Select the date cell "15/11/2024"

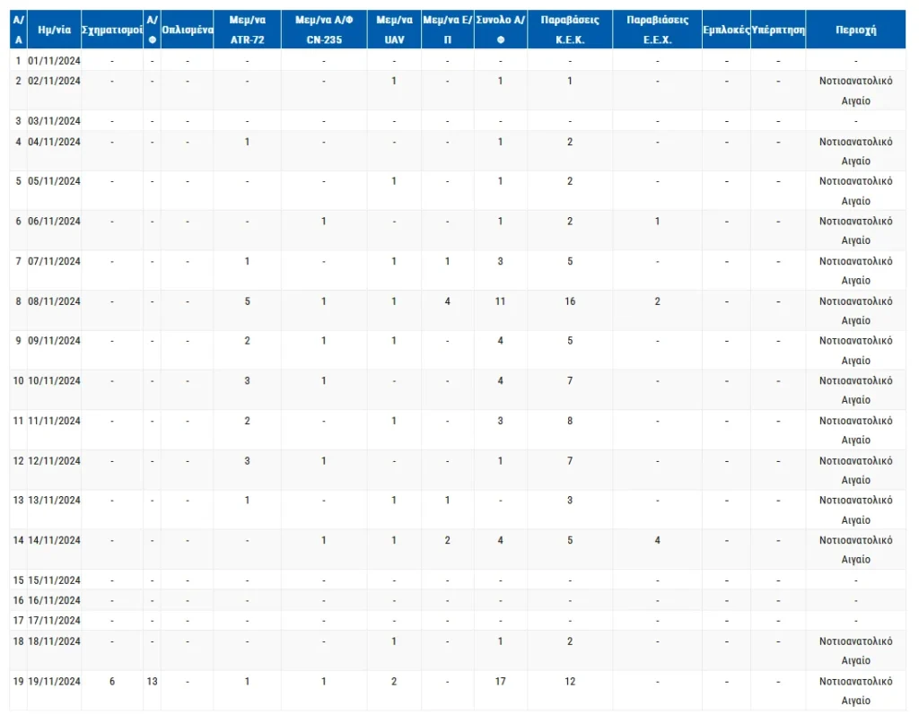(x=54, y=580)
